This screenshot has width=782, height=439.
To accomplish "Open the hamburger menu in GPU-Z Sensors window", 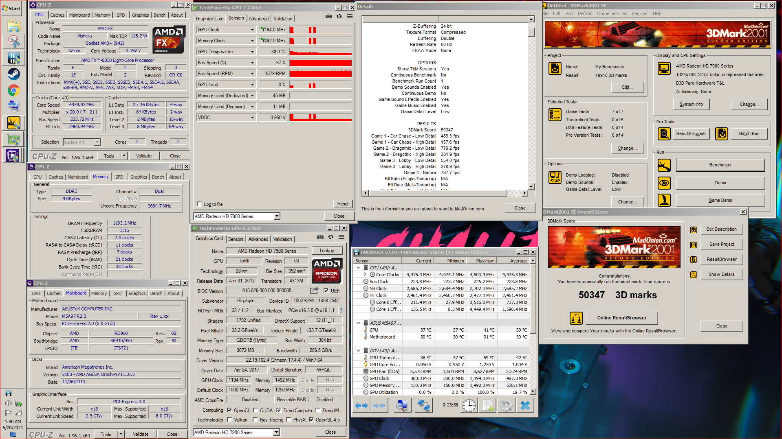I will [x=350, y=17].
